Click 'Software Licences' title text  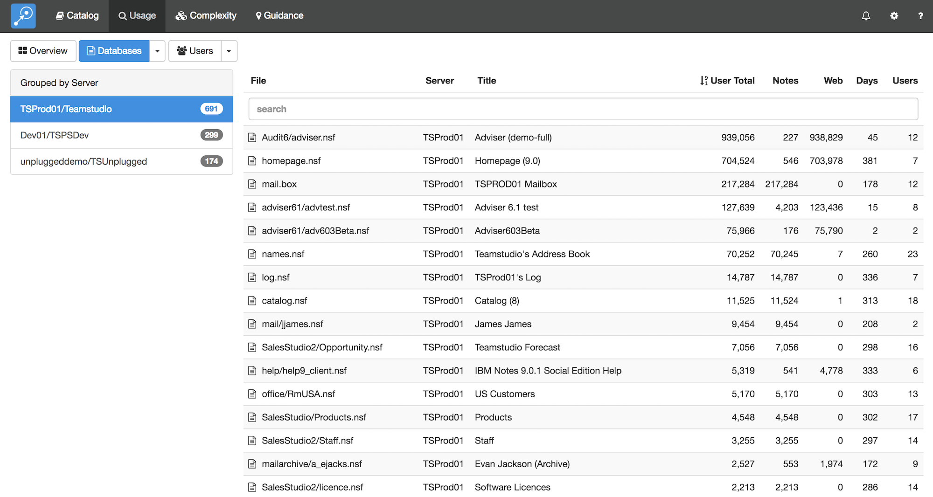(x=513, y=487)
